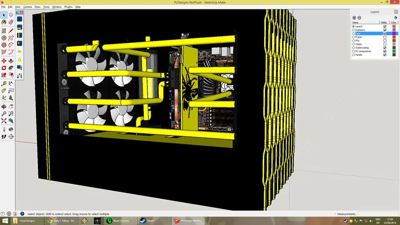Open the Camera menu
400x225 pixels.
pyautogui.click(x=27, y=7)
